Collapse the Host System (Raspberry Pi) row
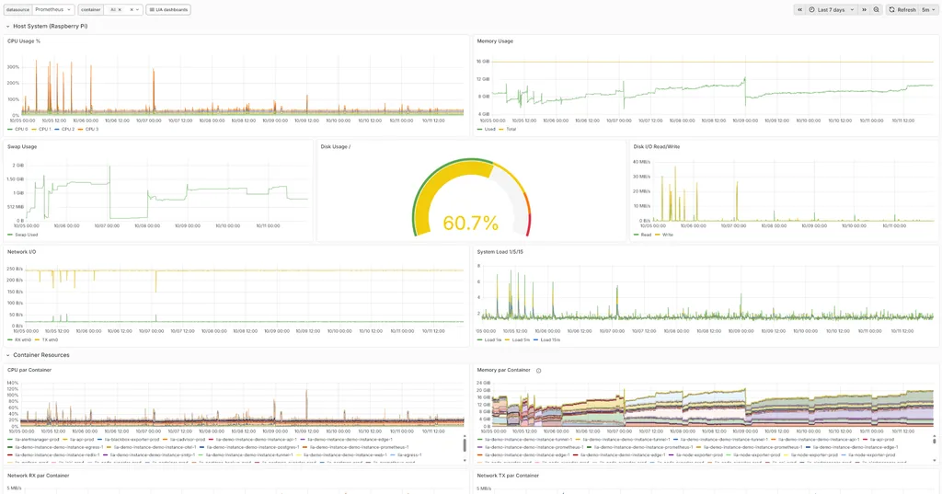Image resolution: width=942 pixels, height=494 pixels. pos(7,27)
